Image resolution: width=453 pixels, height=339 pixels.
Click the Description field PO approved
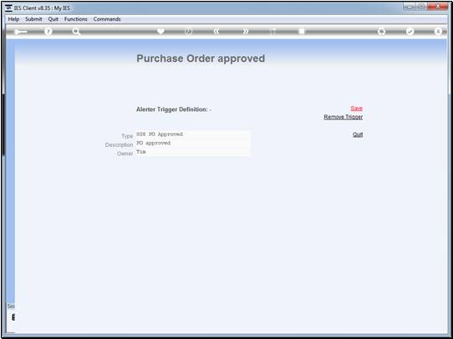pos(193,143)
